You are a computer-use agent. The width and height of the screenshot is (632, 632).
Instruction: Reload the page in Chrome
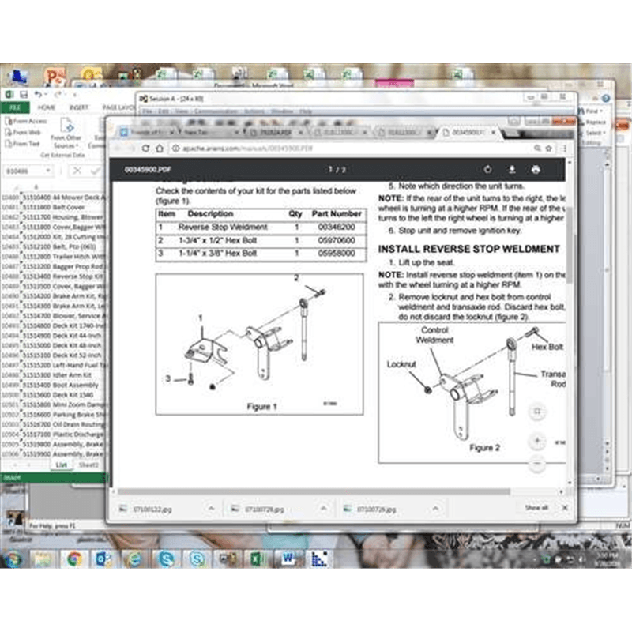[x=145, y=149]
